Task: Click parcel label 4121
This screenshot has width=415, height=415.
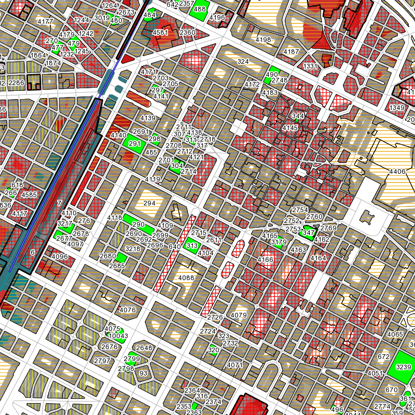Action: (x=197, y=157)
